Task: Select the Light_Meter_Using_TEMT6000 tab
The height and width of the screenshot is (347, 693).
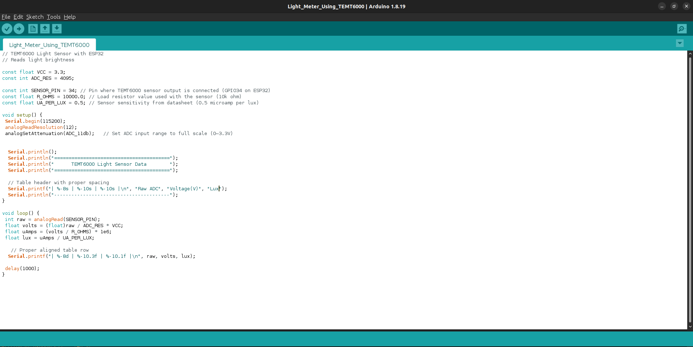Action: click(49, 45)
